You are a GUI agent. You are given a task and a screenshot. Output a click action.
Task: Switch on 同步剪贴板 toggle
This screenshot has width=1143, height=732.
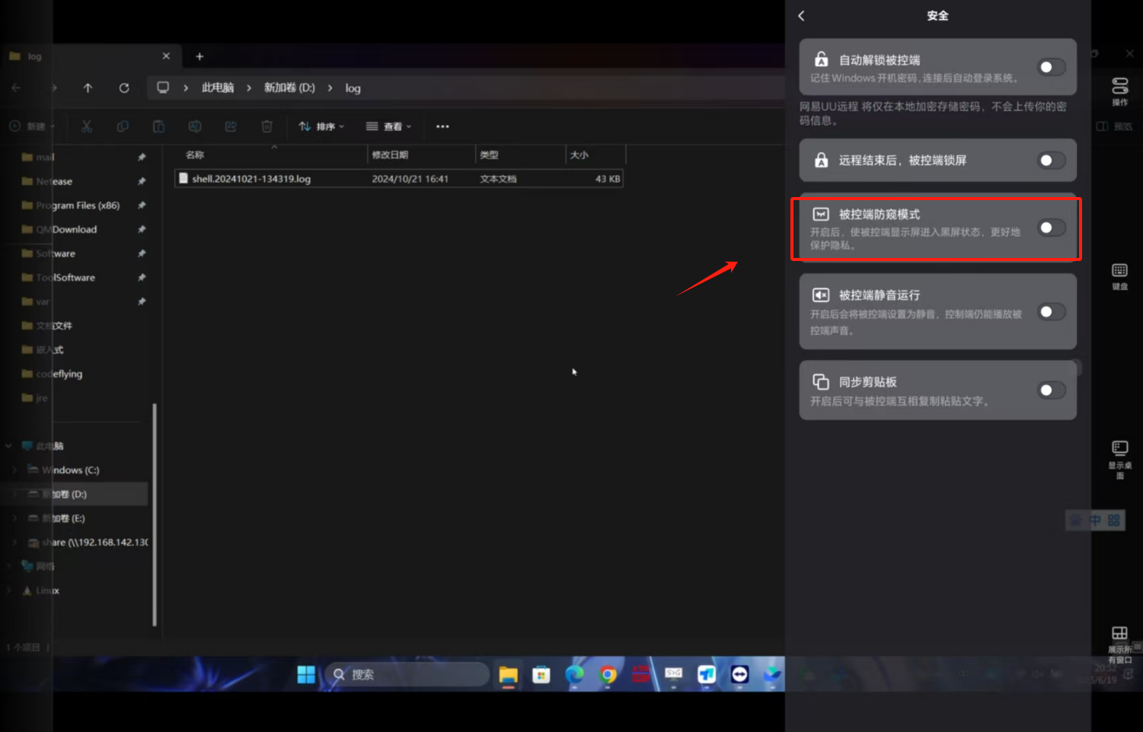(1051, 390)
